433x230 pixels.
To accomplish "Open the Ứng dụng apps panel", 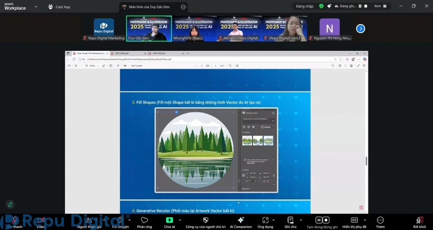I will (265, 220).
